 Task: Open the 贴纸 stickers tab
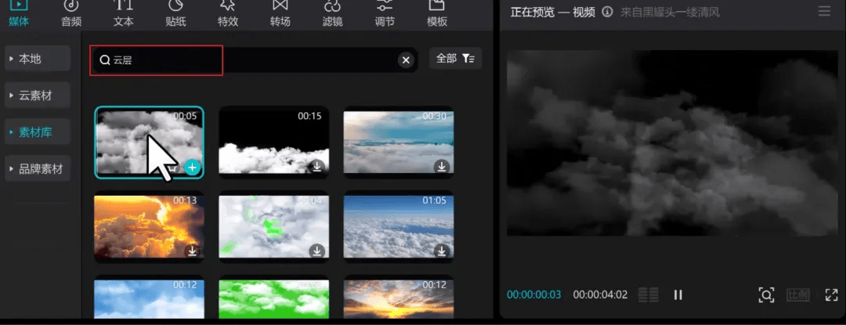tap(176, 14)
